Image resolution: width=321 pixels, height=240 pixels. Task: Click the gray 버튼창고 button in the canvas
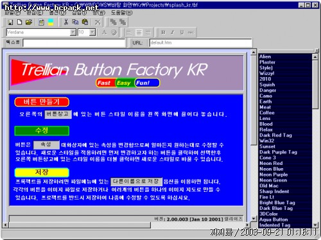58,114
